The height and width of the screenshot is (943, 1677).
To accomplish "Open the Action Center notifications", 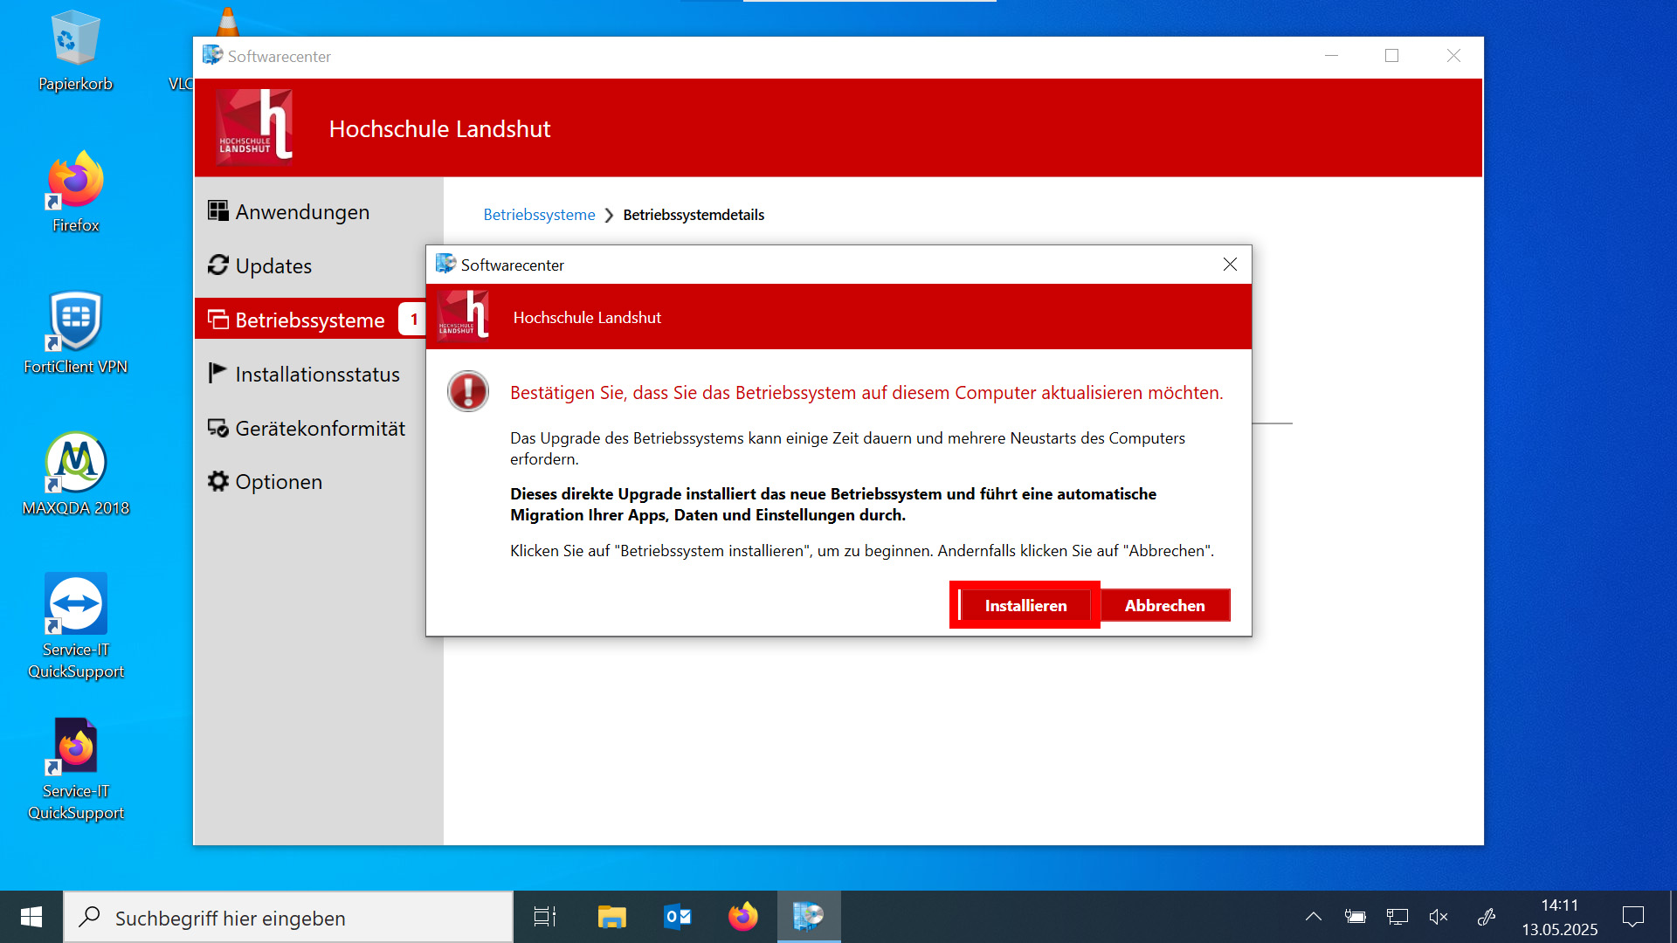I will click(1632, 917).
